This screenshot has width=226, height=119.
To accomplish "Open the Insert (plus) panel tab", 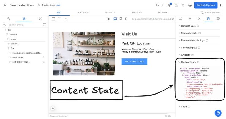I will point(9,19).
